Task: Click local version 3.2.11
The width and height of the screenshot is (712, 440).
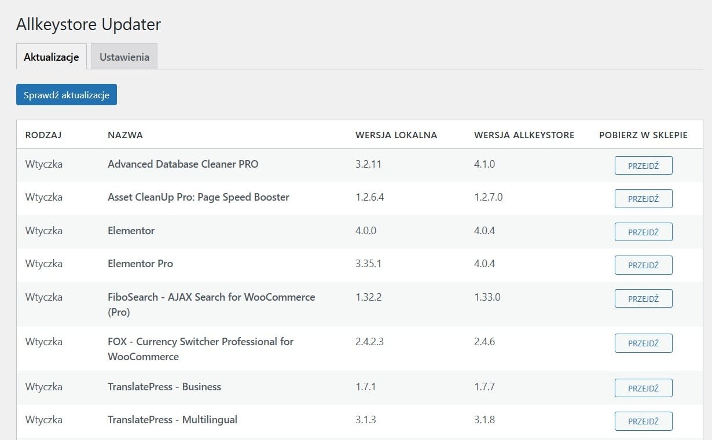Action: click(x=368, y=164)
